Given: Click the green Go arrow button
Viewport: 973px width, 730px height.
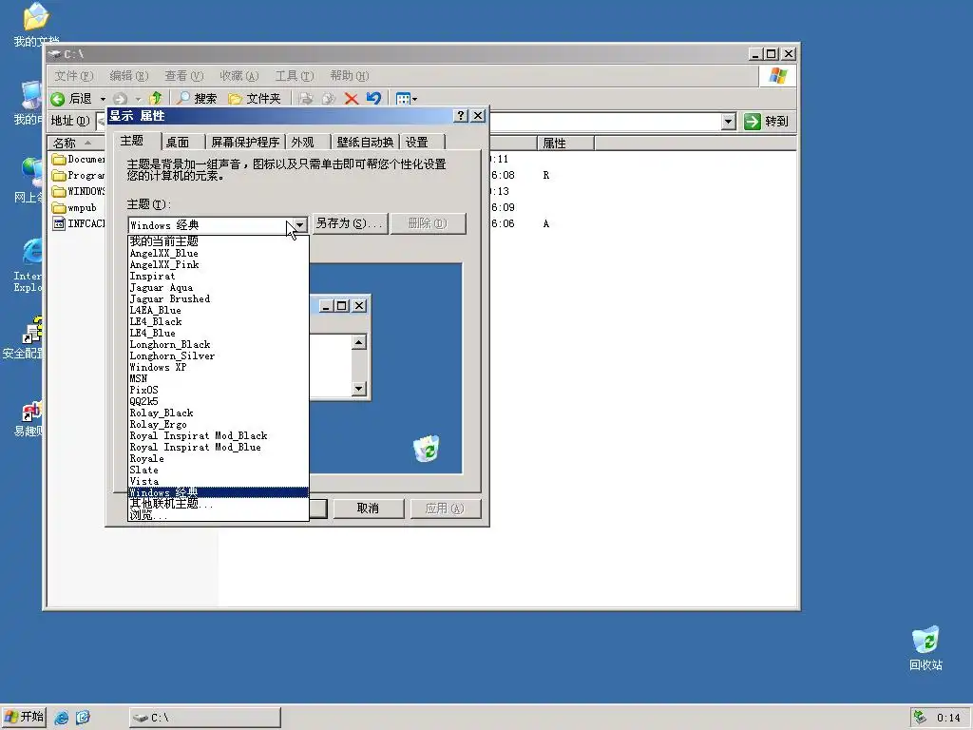Looking at the screenshot, I should pos(753,121).
